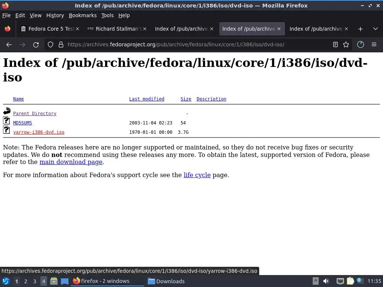383x287 pixels.
Task: Open the Help menu
Action: click(x=124, y=15)
